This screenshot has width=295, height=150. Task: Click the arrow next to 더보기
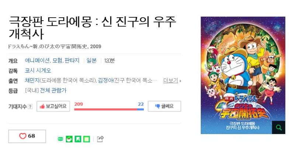point(180,81)
